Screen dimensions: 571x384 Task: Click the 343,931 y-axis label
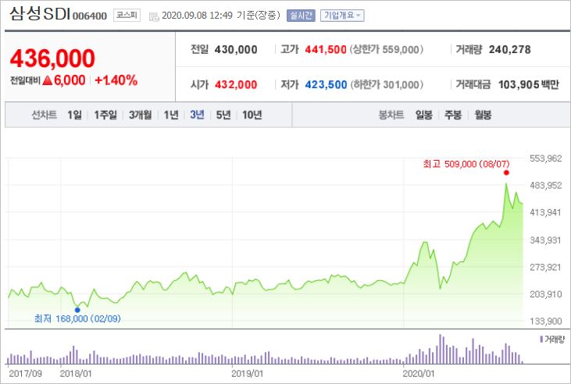[545, 240]
